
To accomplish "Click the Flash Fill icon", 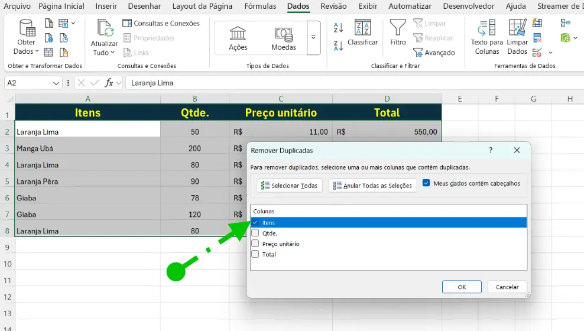I will tap(537, 23).
